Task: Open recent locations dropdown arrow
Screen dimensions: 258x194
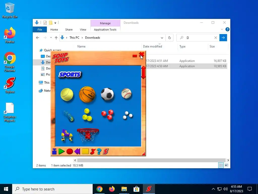Action: [x=51, y=38]
